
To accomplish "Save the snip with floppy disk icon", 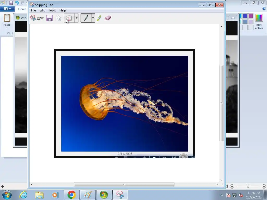I will pos(49,18).
